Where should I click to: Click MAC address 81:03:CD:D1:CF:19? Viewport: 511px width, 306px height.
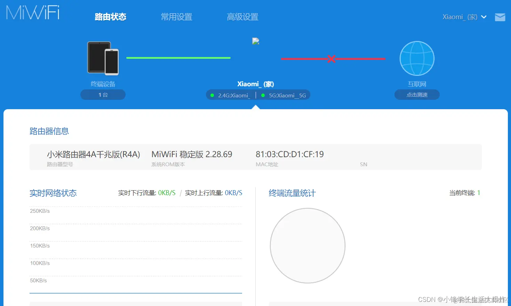(x=290, y=154)
